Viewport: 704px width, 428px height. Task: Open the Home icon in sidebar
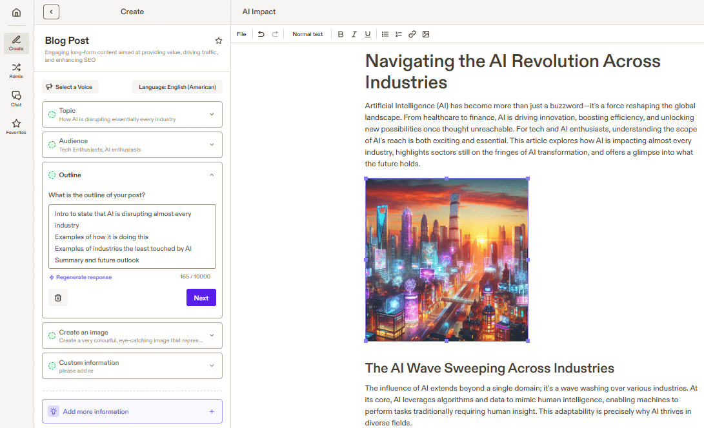coord(16,12)
